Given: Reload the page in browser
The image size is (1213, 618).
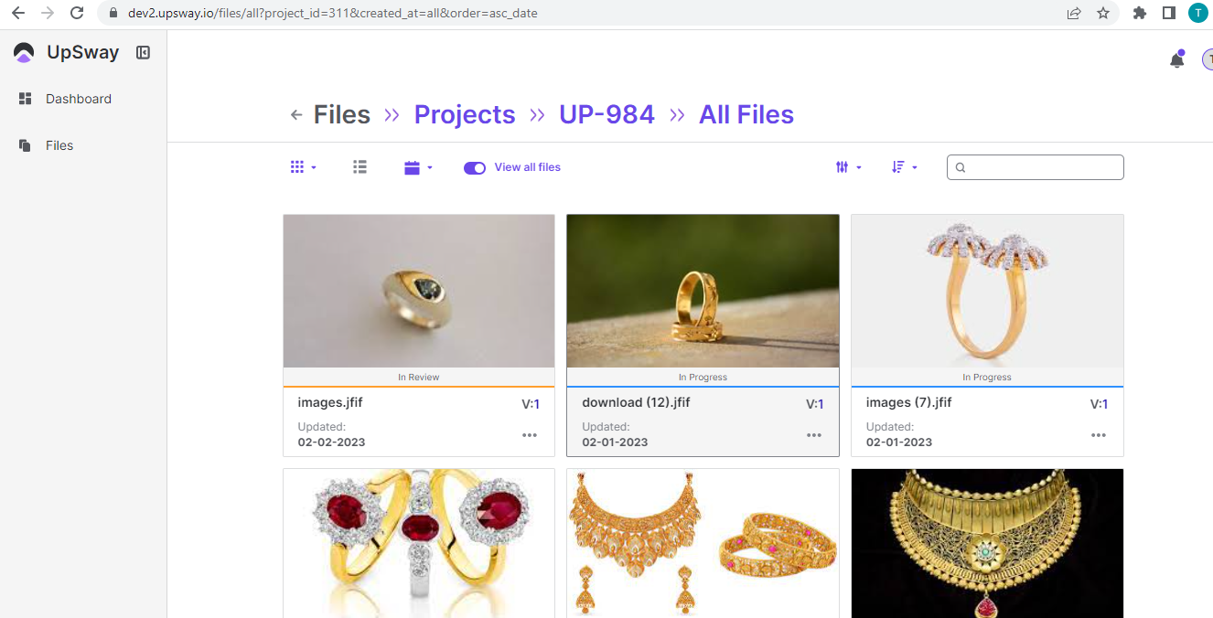Looking at the screenshot, I should (77, 13).
